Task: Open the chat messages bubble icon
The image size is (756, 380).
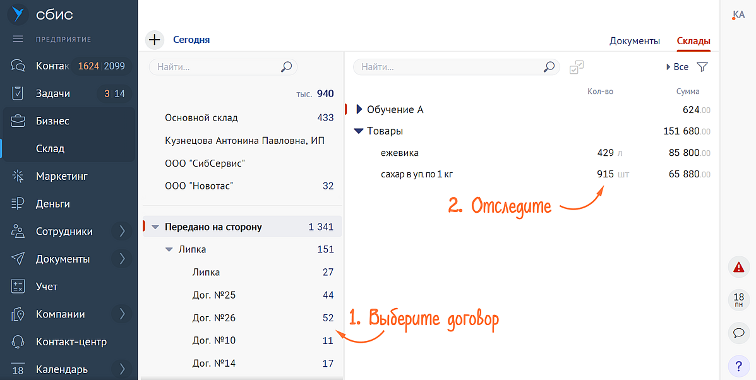Action: [x=738, y=333]
